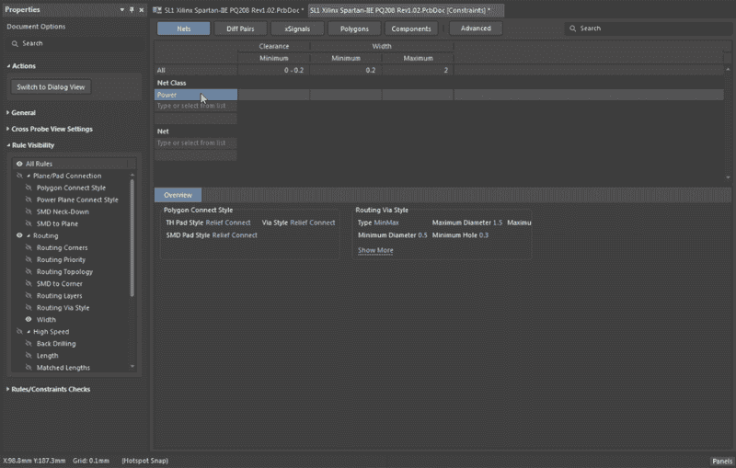
Task: Click Switch to Dialog View button
Action: (x=51, y=86)
